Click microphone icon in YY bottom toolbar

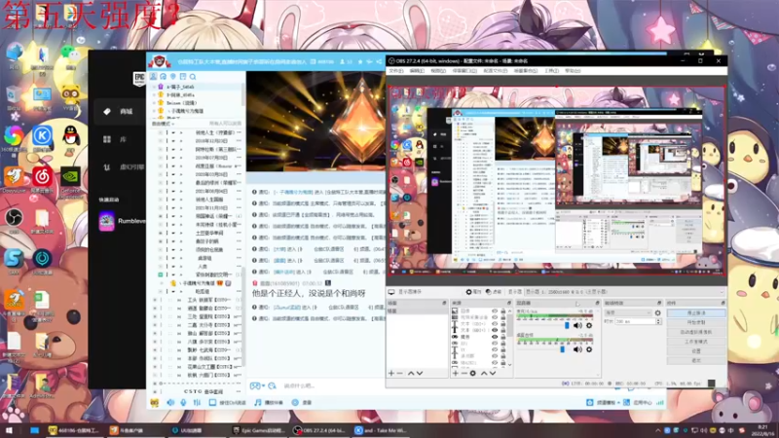tap(183, 402)
